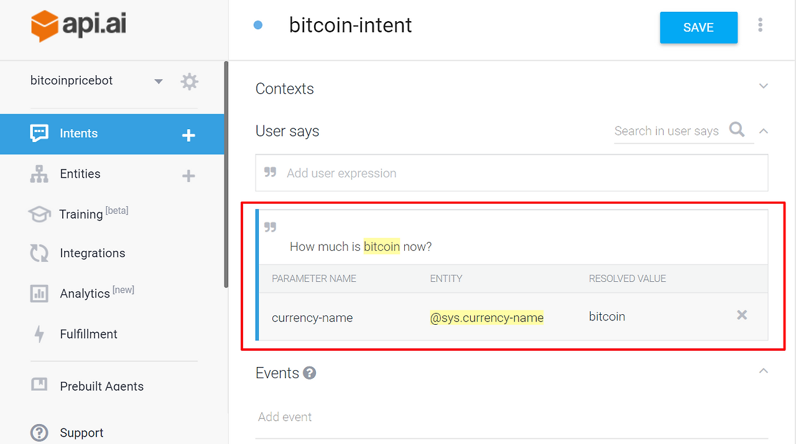
Task: Collapse the Events section chevron
Action: [764, 371]
